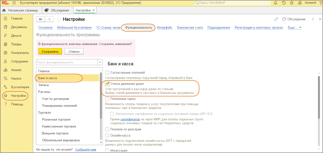Focus the Поиск функциональности search field
Viewport: 323px width, 153px height.
67,62
